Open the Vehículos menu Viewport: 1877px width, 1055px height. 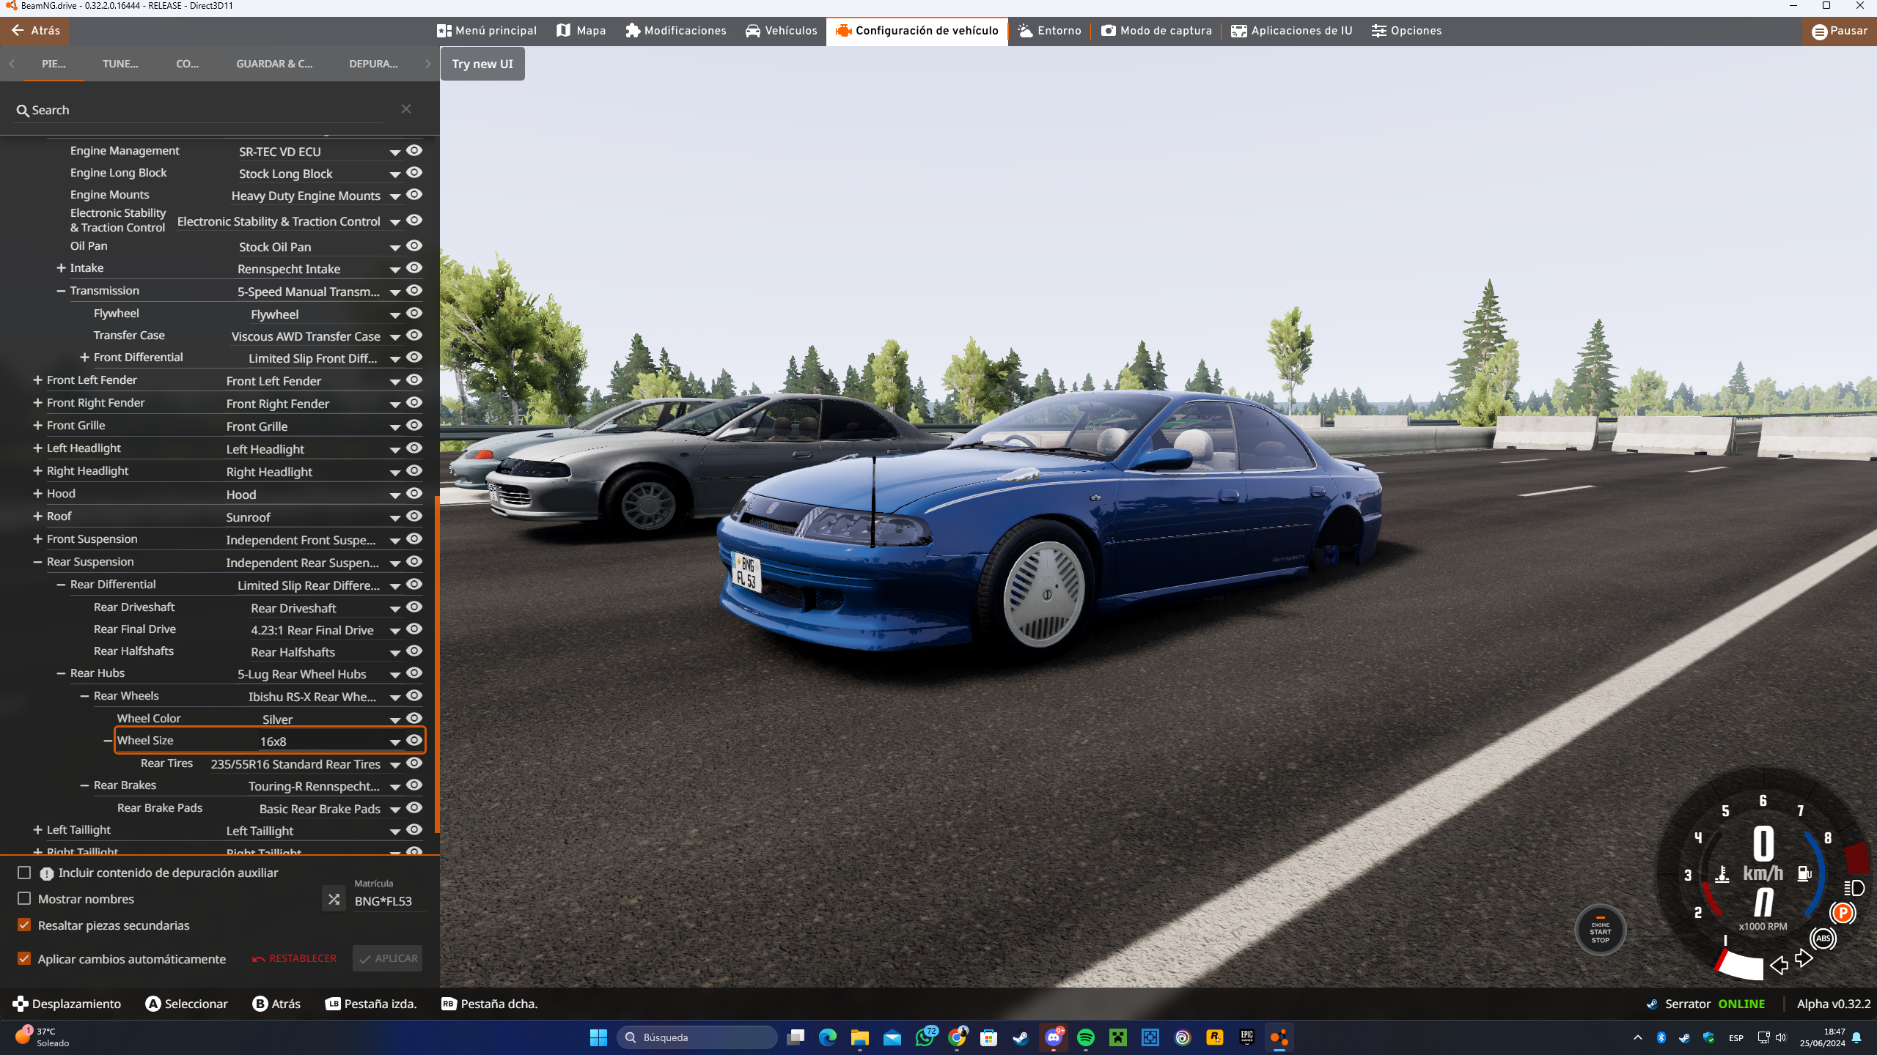click(781, 31)
